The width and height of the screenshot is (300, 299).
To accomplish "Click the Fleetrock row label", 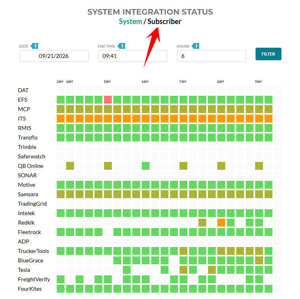I will pos(30,232).
